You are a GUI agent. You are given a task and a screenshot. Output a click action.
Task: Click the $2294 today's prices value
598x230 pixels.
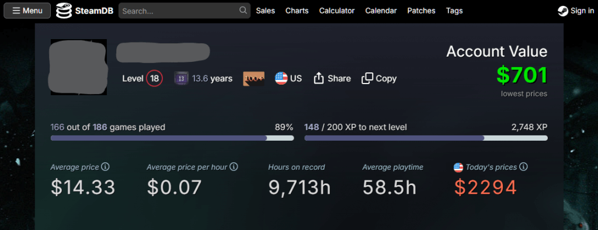click(x=485, y=187)
